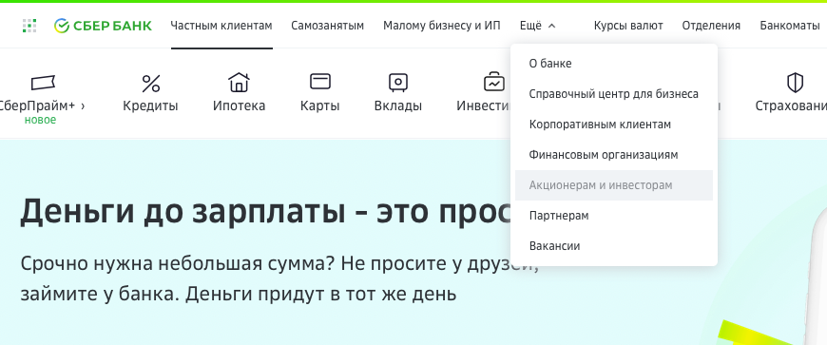Open the Инвестиции briefcase icon
Image resolution: width=827 pixels, height=345 pixels.
click(494, 82)
